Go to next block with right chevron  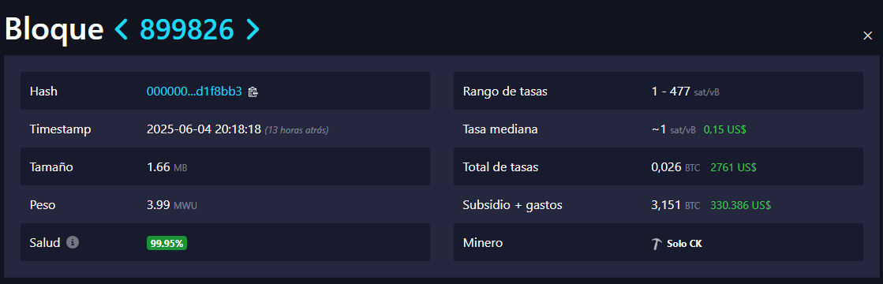253,29
